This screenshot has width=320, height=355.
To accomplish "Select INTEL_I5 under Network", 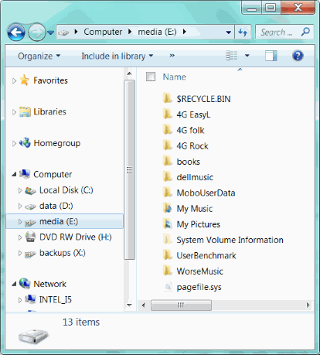I will (x=56, y=299).
